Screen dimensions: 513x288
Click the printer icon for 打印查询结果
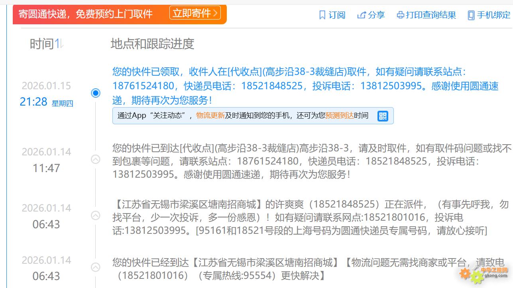[401, 15]
